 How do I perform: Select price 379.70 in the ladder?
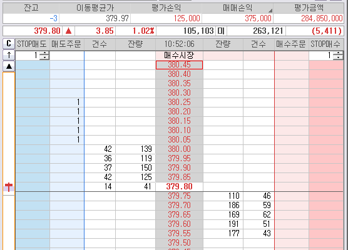pos(179,205)
